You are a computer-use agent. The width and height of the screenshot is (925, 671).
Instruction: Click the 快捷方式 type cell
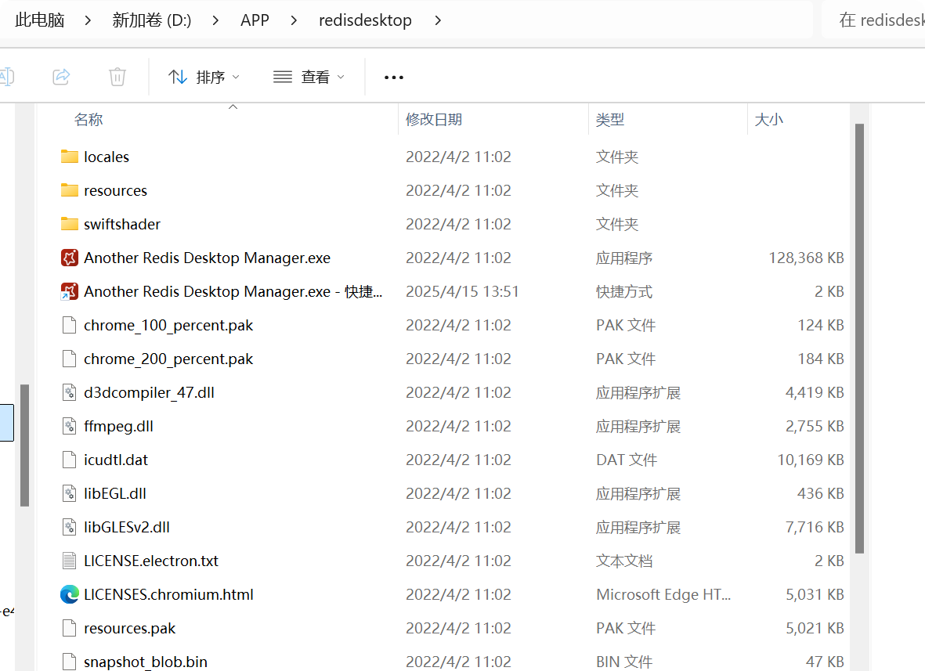[x=624, y=291]
